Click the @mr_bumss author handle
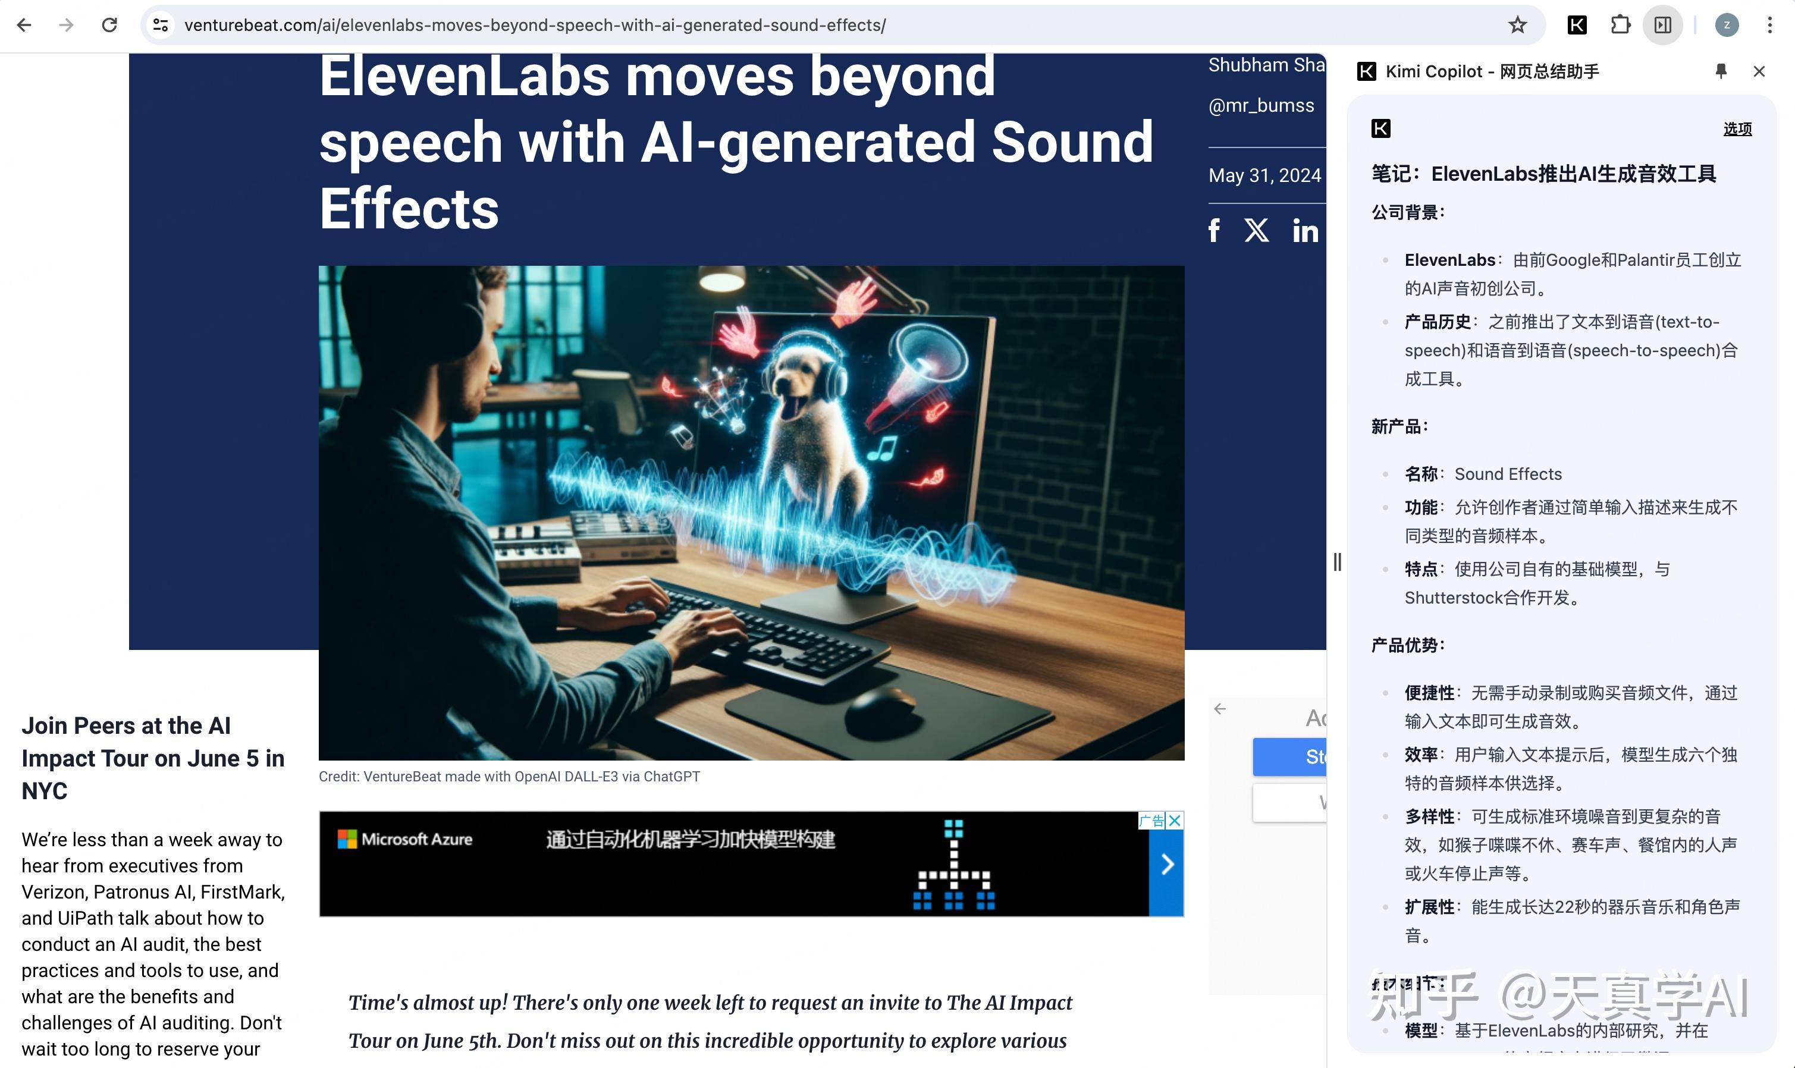The height and width of the screenshot is (1068, 1795). [1261, 106]
